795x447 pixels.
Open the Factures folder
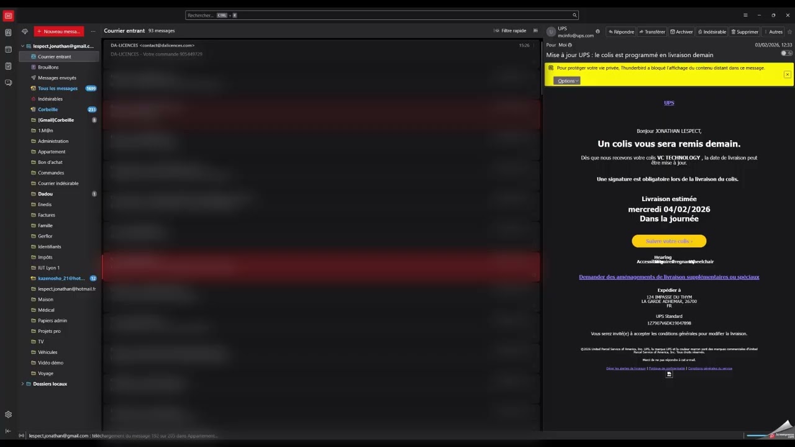click(59, 215)
